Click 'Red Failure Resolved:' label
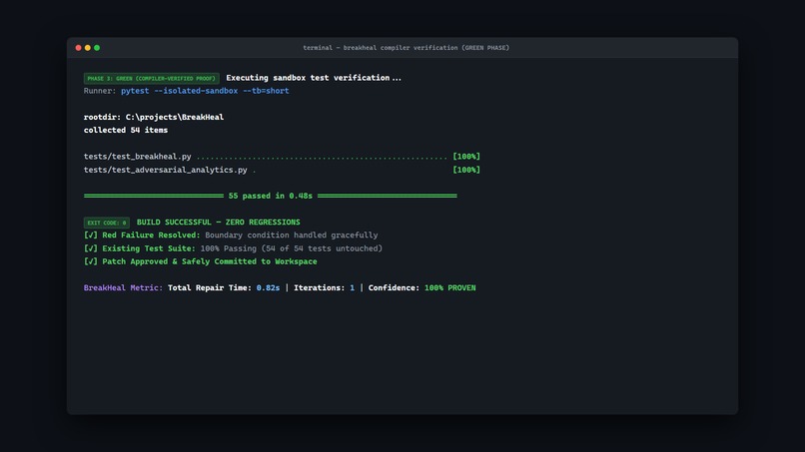The width and height of the screenshot is (805, 452). coord(151,235)
